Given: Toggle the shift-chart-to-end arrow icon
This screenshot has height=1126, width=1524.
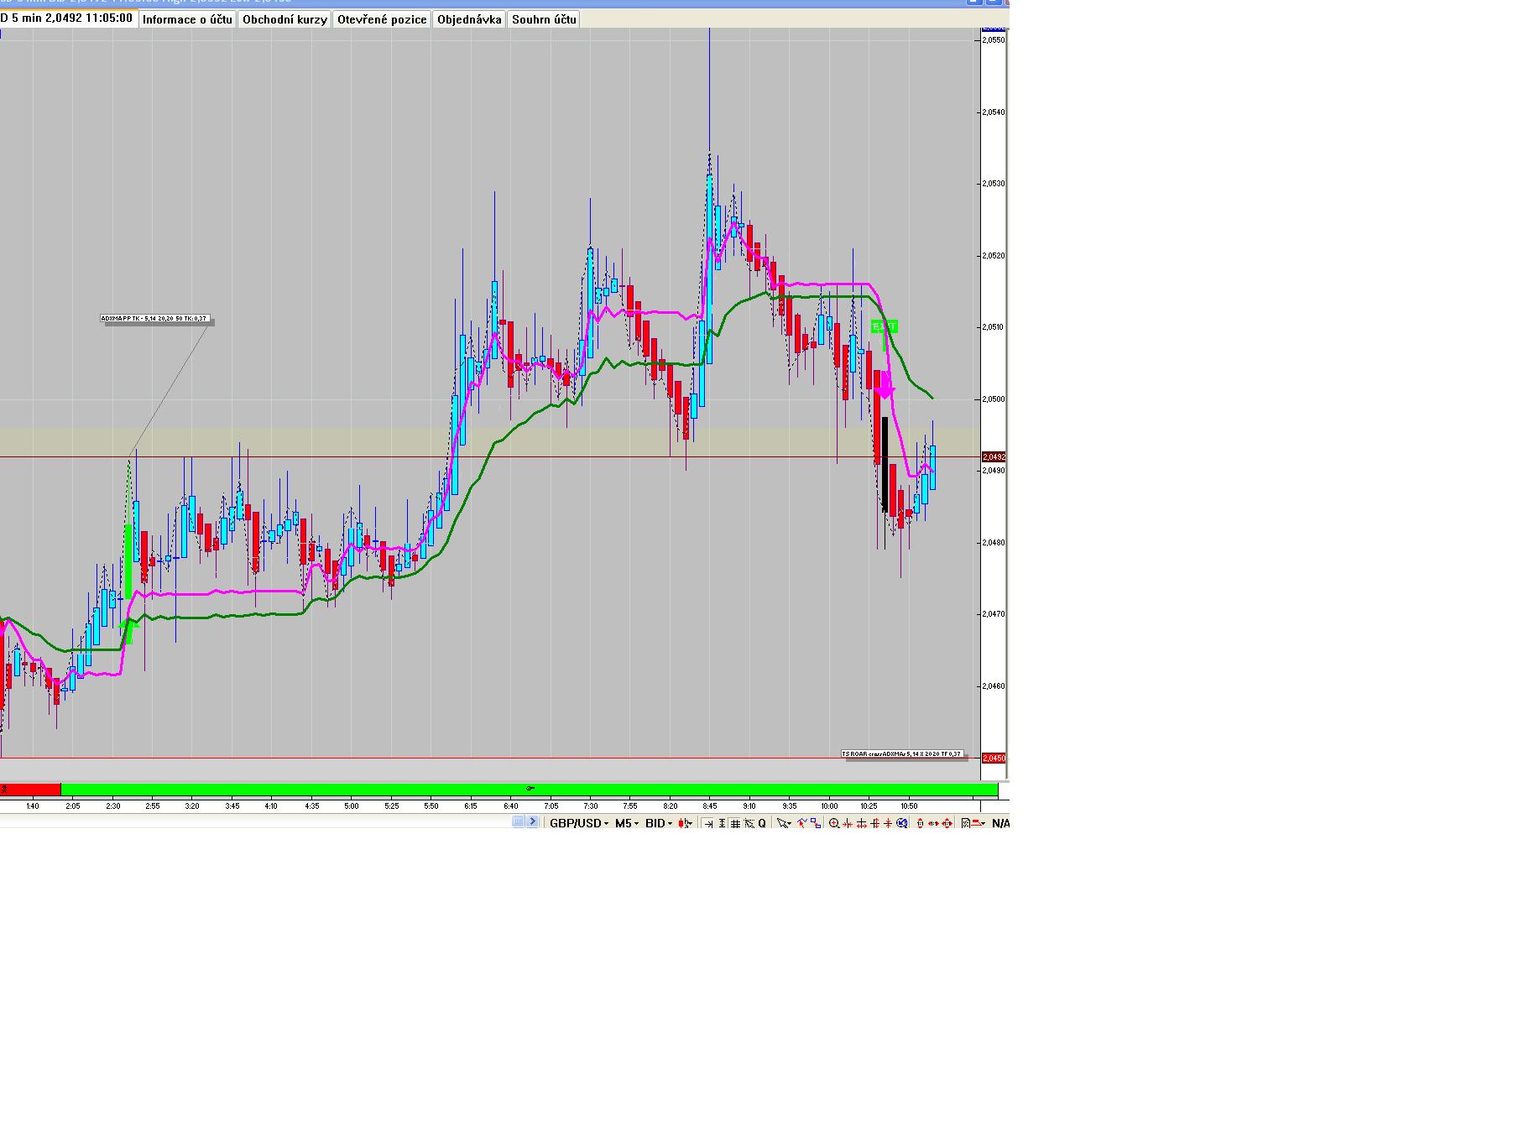Looking at the screenshot, I should click(708, 823).
